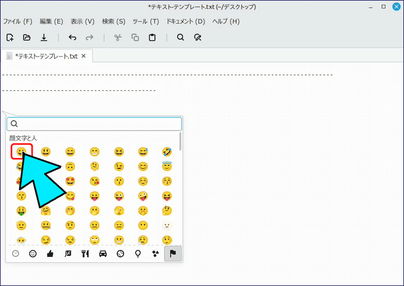Insert the rolling-on-floor laughing emoji

(167, 151)
